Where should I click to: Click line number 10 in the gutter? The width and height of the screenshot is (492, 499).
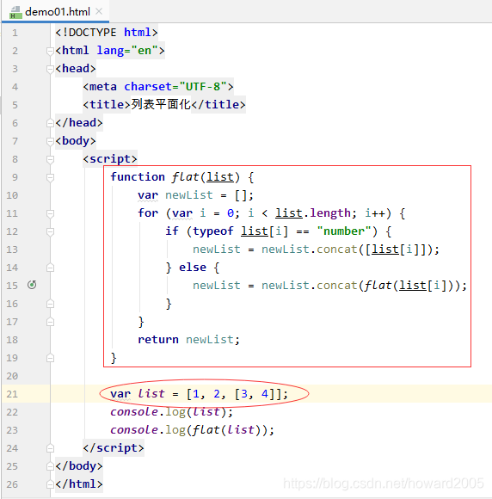click(12, 195)
